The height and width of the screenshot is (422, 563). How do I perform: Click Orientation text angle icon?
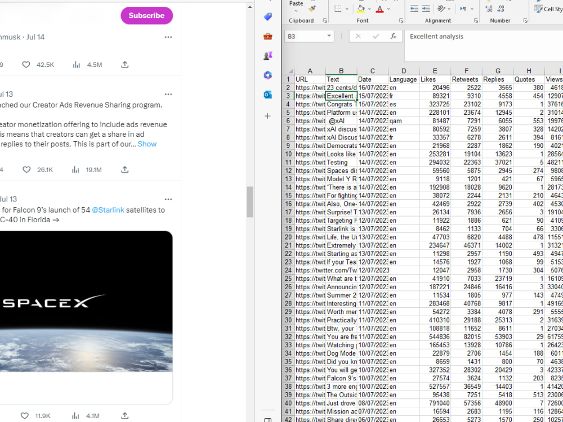click(x=441, y=9)
